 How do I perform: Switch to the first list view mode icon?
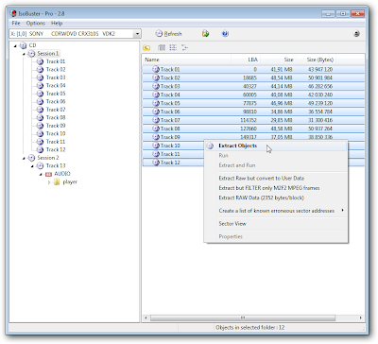[162, 47]
